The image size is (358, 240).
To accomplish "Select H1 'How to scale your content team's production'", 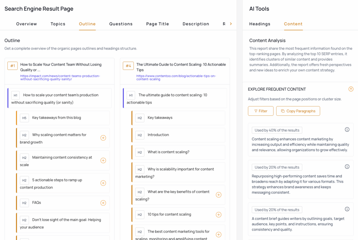I will (x=59, y=98).
